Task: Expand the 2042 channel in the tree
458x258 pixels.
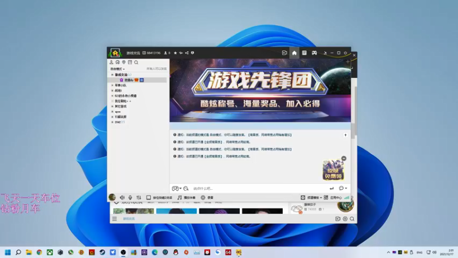Action: pos(112,122)
